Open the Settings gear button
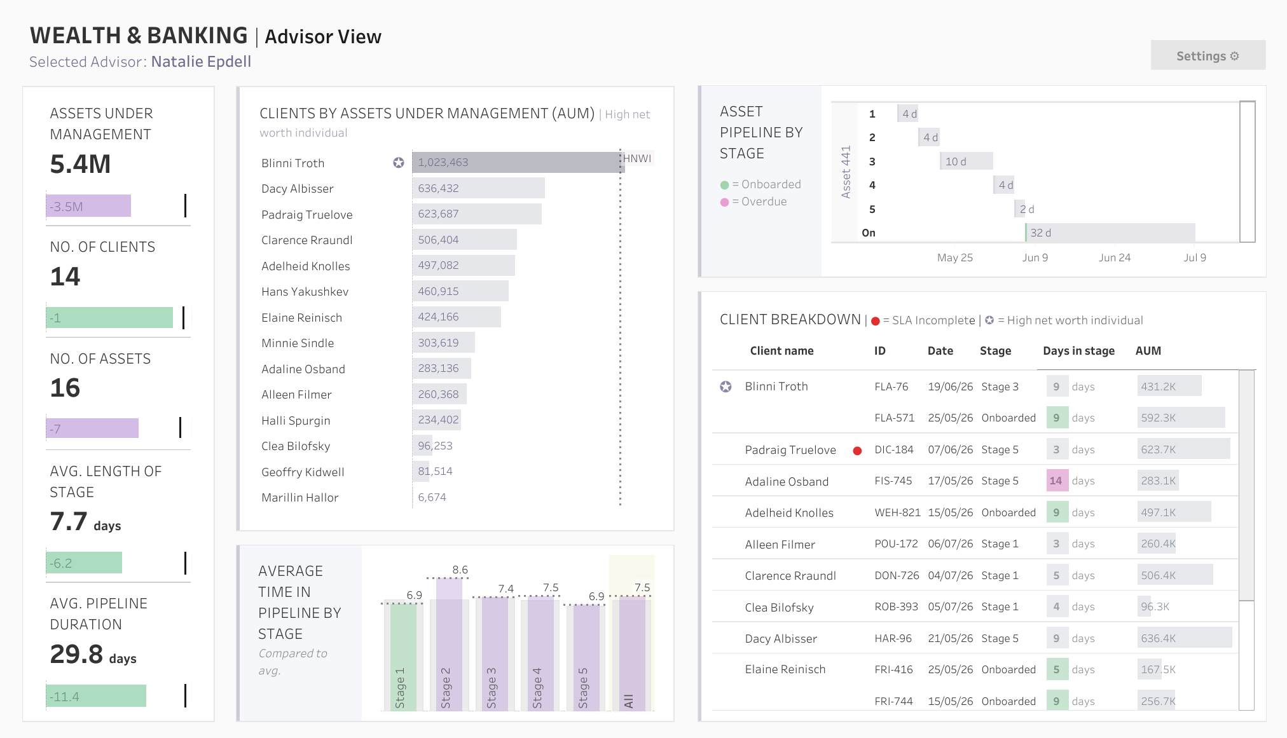The image size is (1287, 738). (1208, 56)
